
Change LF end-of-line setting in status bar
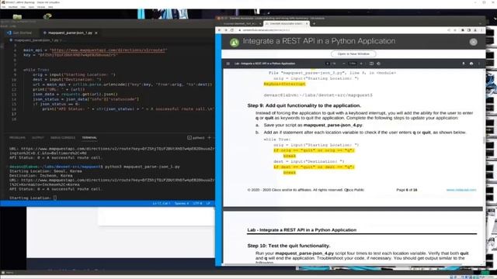(x=208, y=203)
